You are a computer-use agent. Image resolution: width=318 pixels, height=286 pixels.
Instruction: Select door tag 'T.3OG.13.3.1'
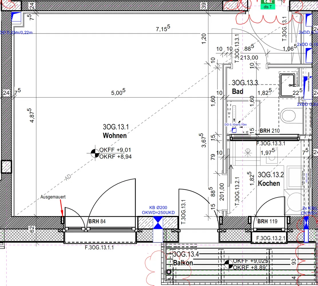237,49
